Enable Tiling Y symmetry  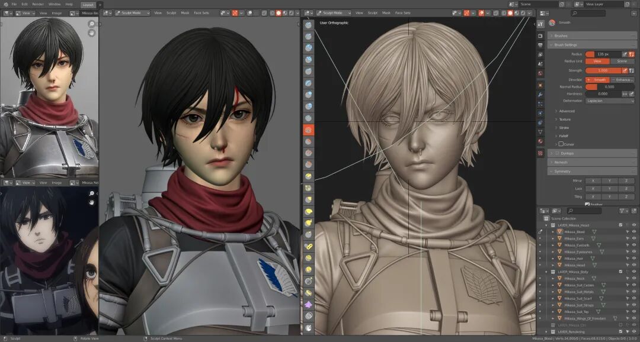[x=609, y=196]
